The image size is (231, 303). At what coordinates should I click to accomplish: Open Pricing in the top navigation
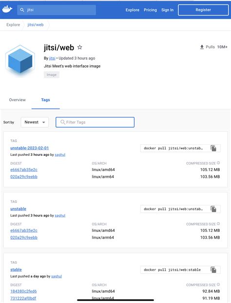[150, 10]
